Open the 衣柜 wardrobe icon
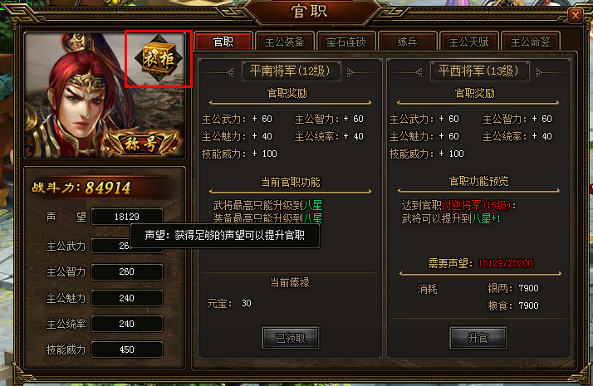Screen dimensions: 593x386 pos(159,58)
